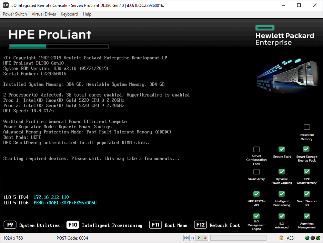Image resolution: width=323 pixels, height=243 pixels.
Task: Click the Smart Array checkbox
Action: coord(256,172)
